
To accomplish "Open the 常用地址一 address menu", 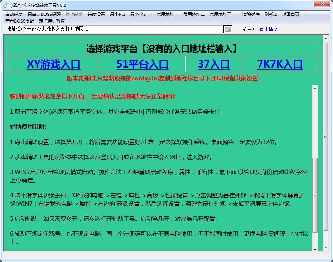I will click(166, 14).
